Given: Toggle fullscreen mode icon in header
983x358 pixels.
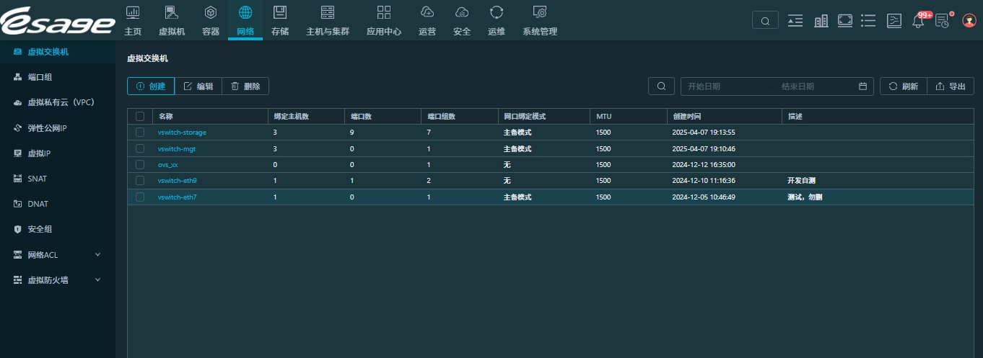Looking at the screenshot, I should point(845,20).
